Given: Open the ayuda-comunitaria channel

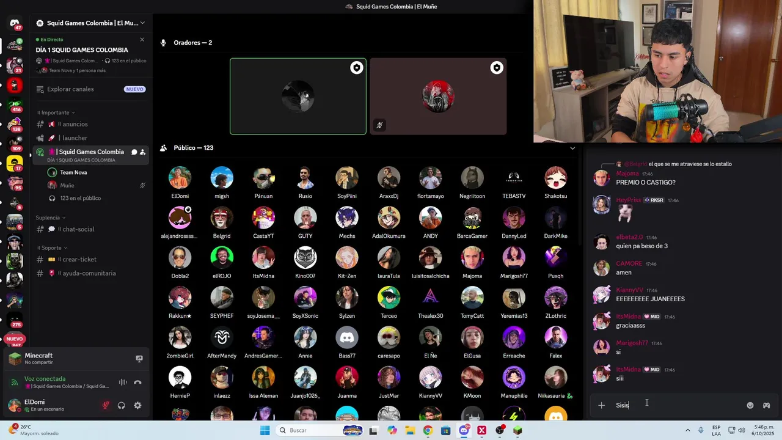Looking at the screenshot, I should click(x=90, y=273).
